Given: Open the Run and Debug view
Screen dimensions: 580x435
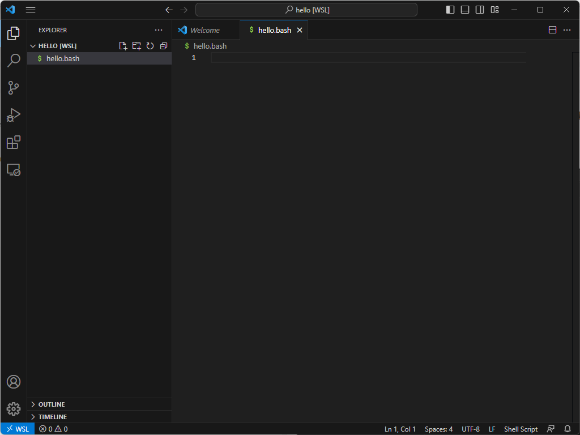Looking at the screenshot, I should [x=14, y=115].
